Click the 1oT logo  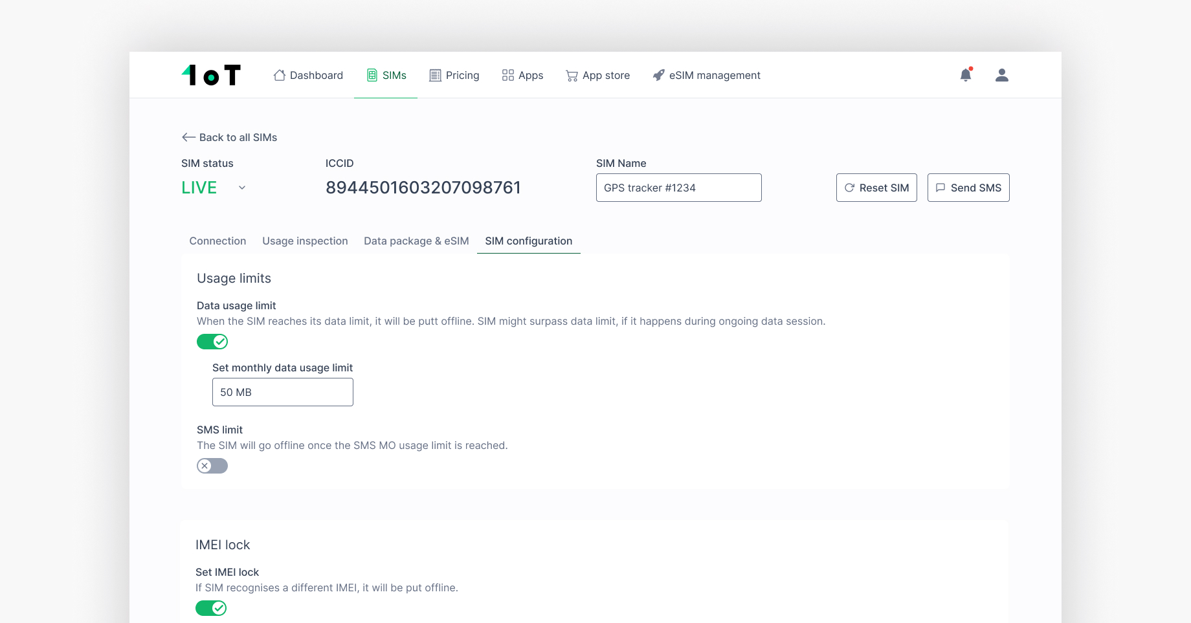[x=210, y=74]
